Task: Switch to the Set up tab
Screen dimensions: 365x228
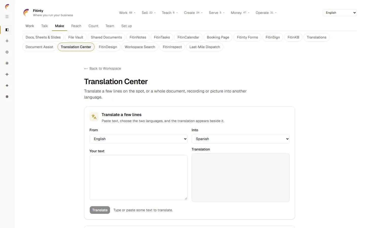Action: pos(126,26)
